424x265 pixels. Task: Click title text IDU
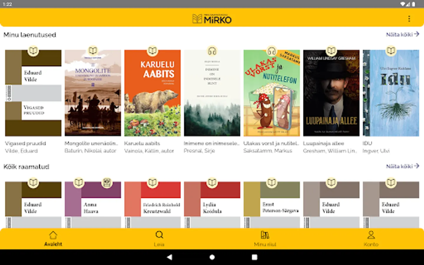(x=367, y=143)
